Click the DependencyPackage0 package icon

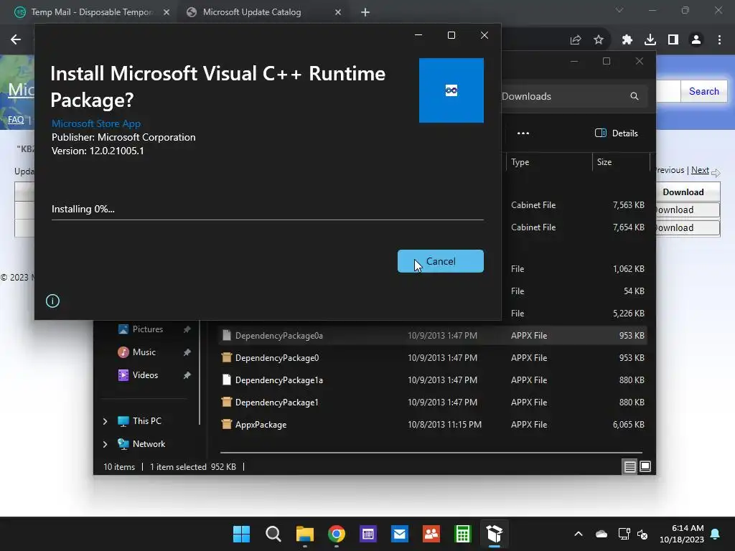[x=226, y=357]
